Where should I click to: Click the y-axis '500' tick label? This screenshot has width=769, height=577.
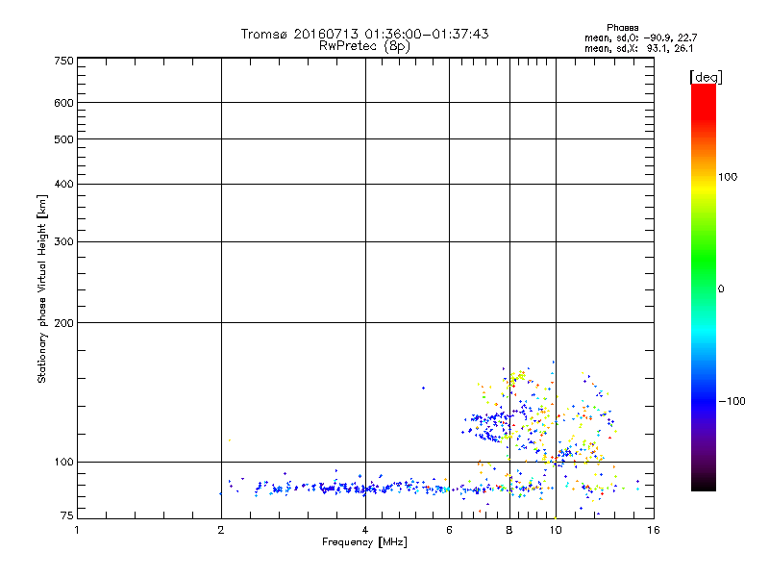(63, 139)
